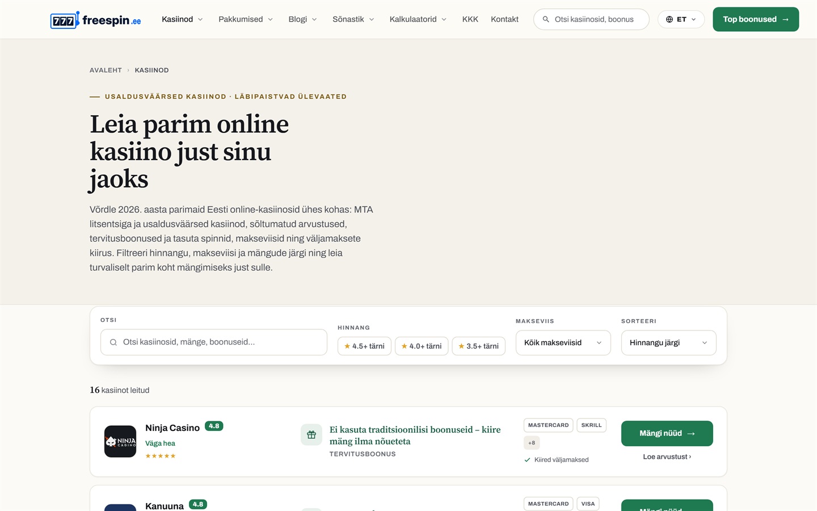Click the "16 kasiinot leitud" results count
This screenshot has width=817, height=511.
(120, 390)
